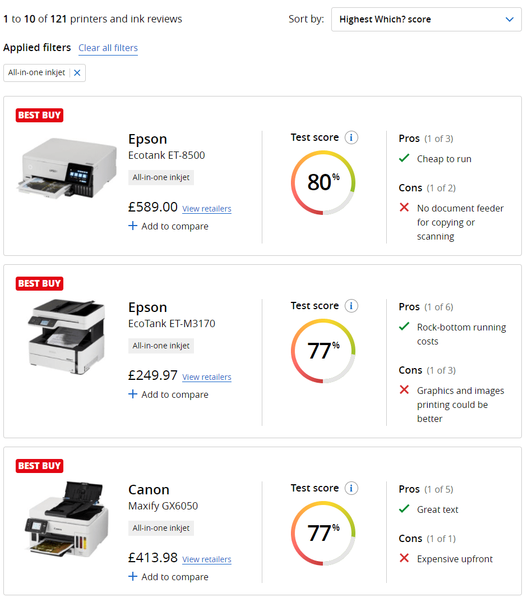523x597 pixels.
Task: Click plus icon to compare Ecotank ET-8500
Action: click(x=133, y=226)
